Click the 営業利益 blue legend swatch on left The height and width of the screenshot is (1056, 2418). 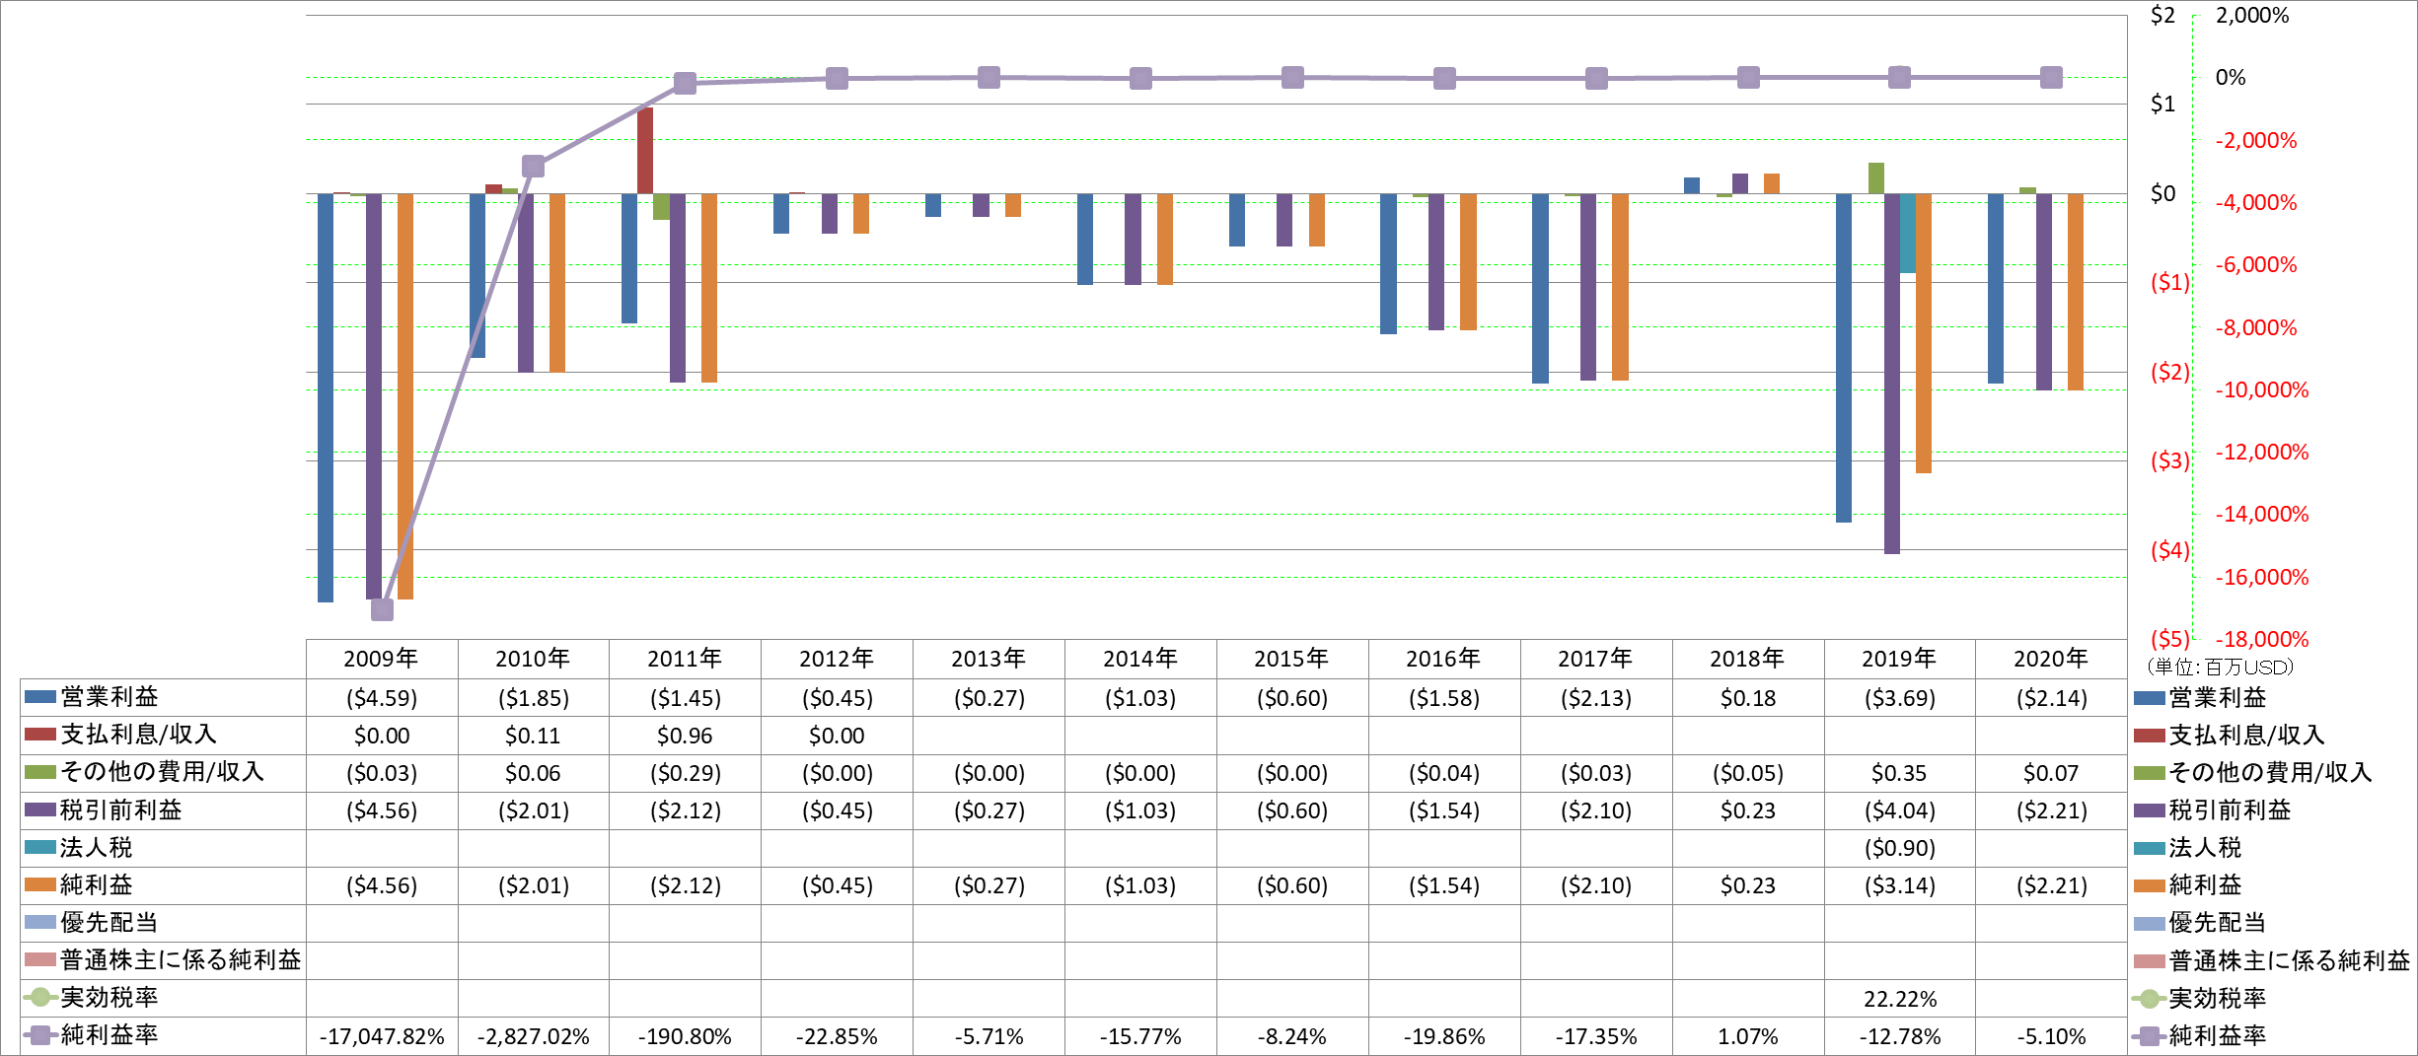point(39,697)
